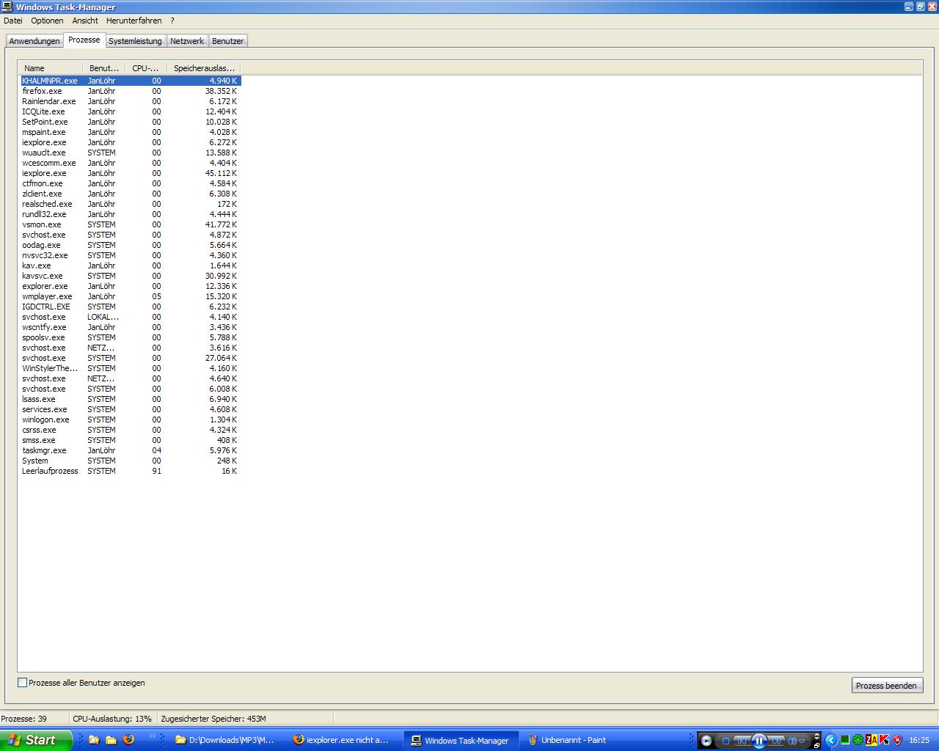Open ICQ flower tray icon
Screen dimensions: 939x751
pos(858,740)
